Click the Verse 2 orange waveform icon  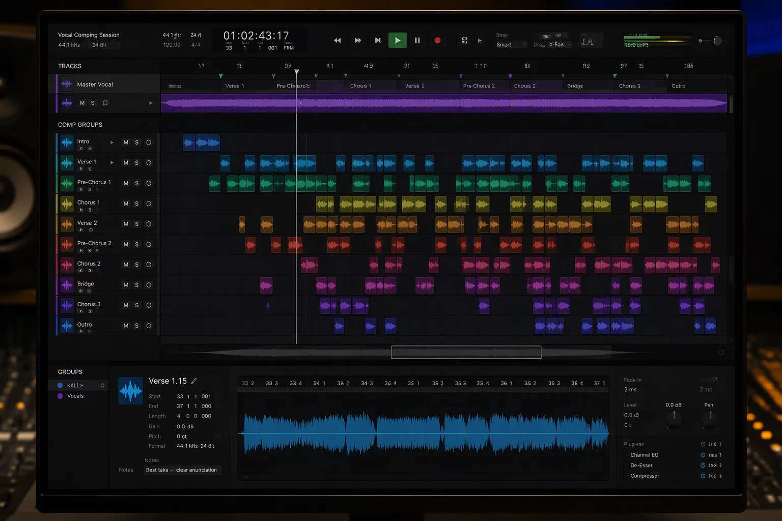67,224
